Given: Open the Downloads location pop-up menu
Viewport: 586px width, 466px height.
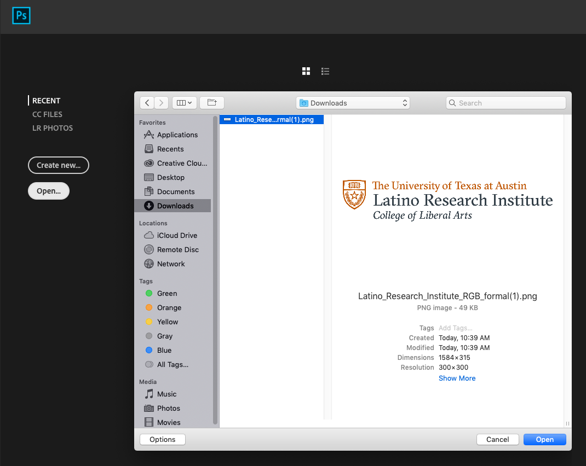Looking at the screenshot, I should tap(353, 103).
